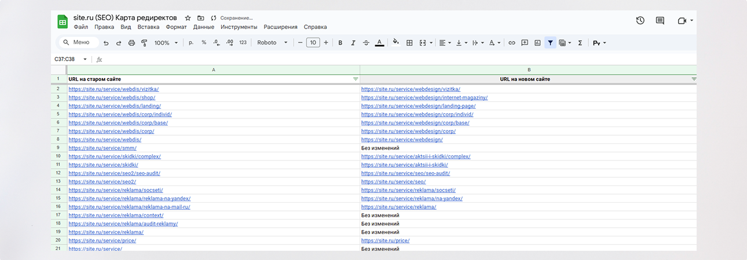Open the 100% zoom dropdown
The width and height of the screenshot is (747, 260).
165,43
